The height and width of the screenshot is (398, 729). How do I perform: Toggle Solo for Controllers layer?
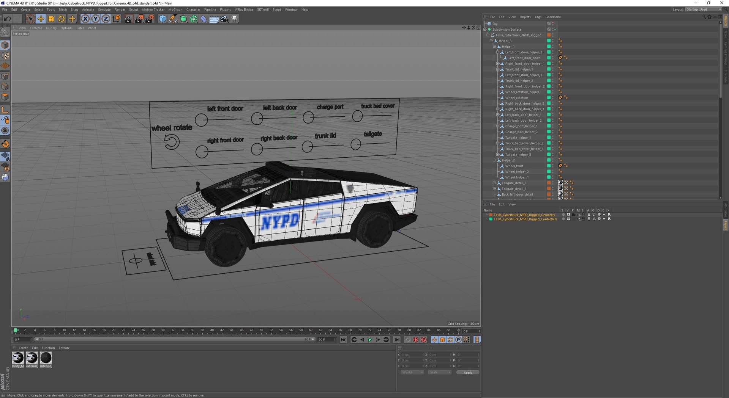(x=563, y=219)
